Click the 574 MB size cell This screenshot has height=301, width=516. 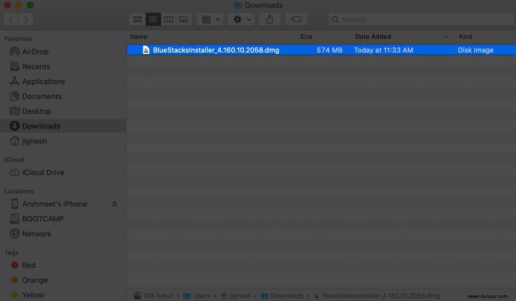(x=329, y=50)
